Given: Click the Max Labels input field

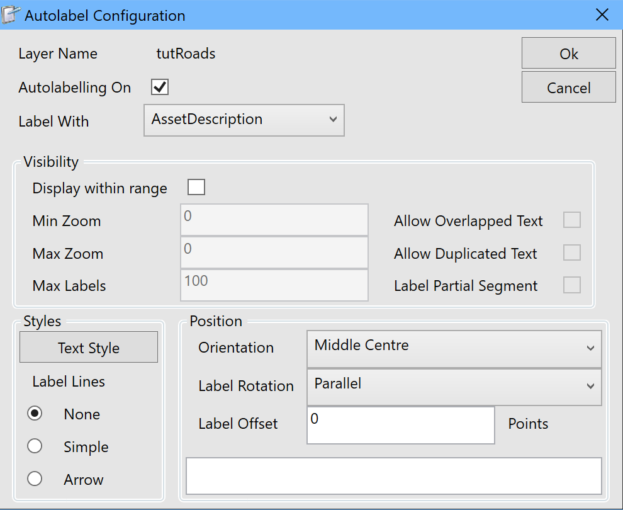Looking at the screenshot, I should pos(274,285).
